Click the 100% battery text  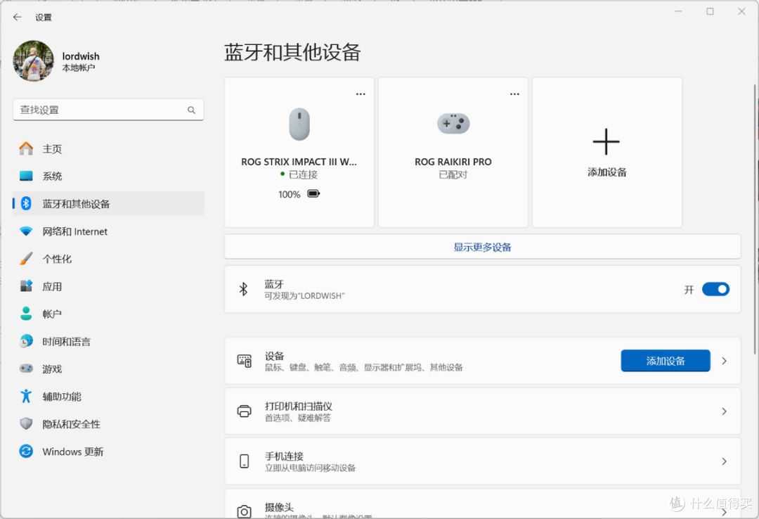click(289, 194)
